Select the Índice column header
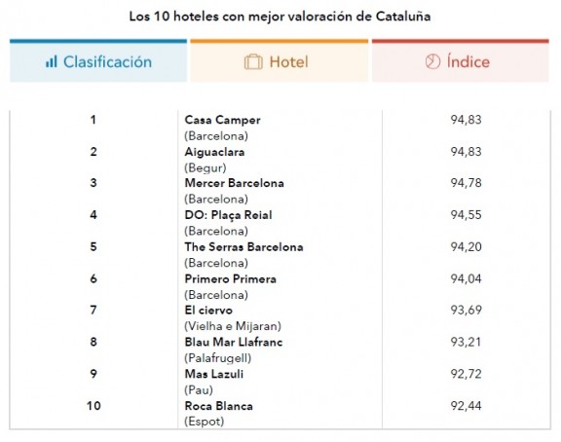Viewport: 561px width, 442px height. point(461,60)
